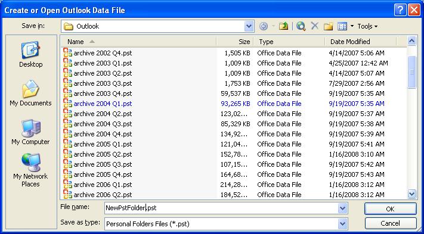The height and width of the screenshot is (234, 424).
Task: Sort by the Type column header
Action: [x=289, y=42]
